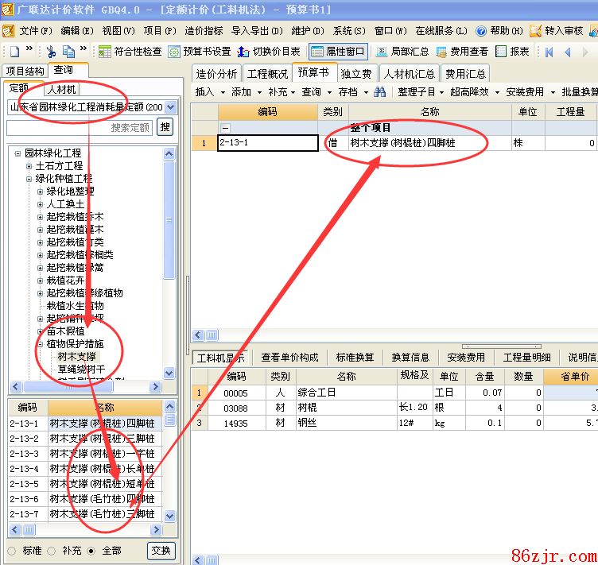Select the 全部 radio button
The width and height of the screenshot is (598, 565).
(x=91, y=551)
